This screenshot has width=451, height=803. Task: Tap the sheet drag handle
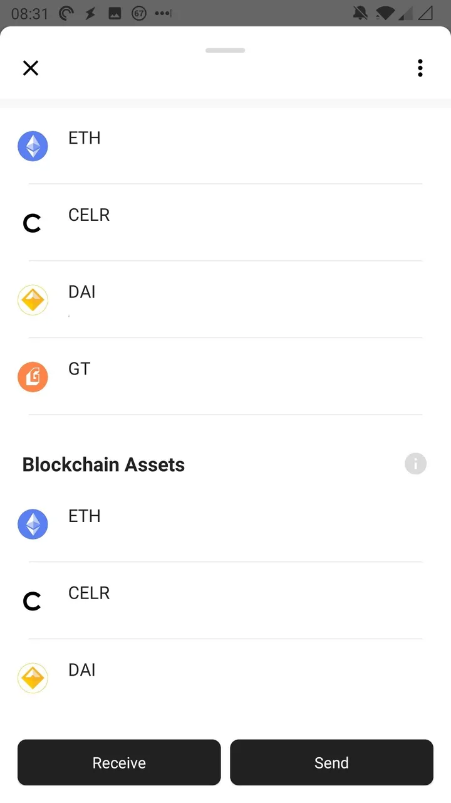coord(225,50)
